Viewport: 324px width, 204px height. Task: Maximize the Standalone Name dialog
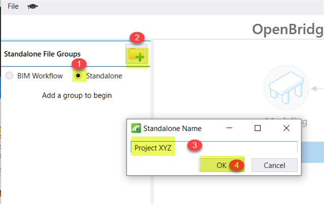(258, 128)
